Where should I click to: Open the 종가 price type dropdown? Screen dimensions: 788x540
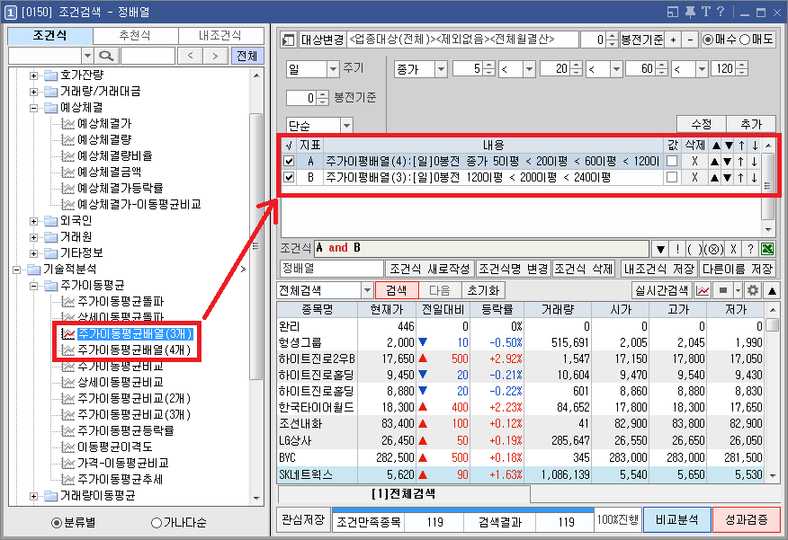click(443, 68)
